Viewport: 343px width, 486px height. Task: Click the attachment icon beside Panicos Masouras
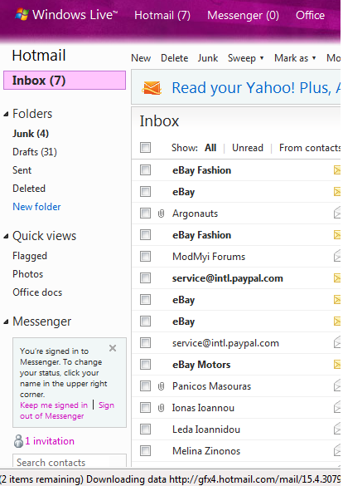click(x=161, y=386)
